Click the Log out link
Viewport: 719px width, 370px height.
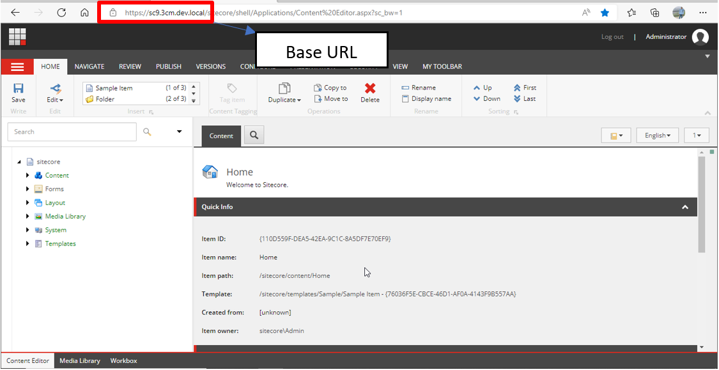click(612, 37)
